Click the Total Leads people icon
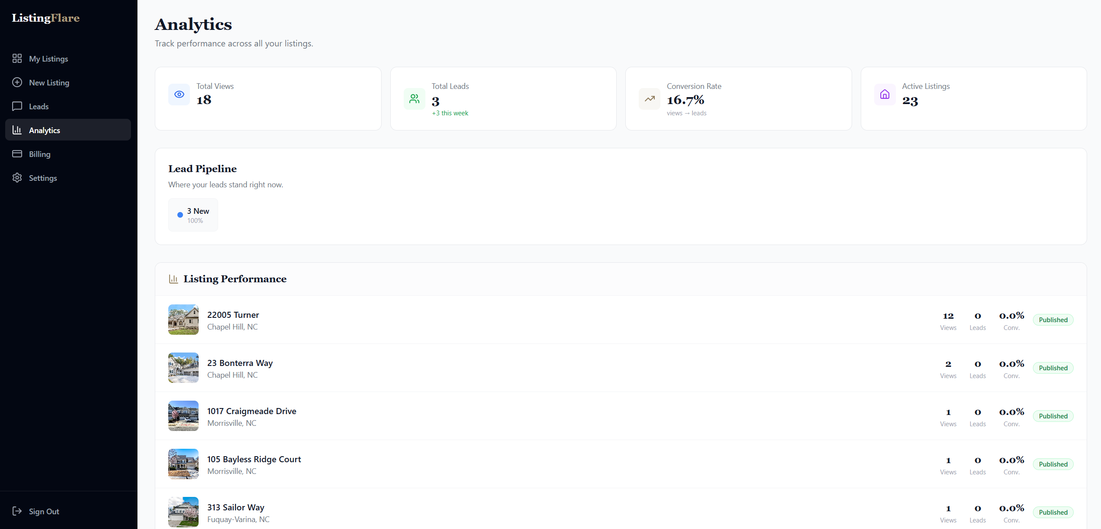This screenshot has height=529, width=1101. pyautogui.click(x=414, y=98)
